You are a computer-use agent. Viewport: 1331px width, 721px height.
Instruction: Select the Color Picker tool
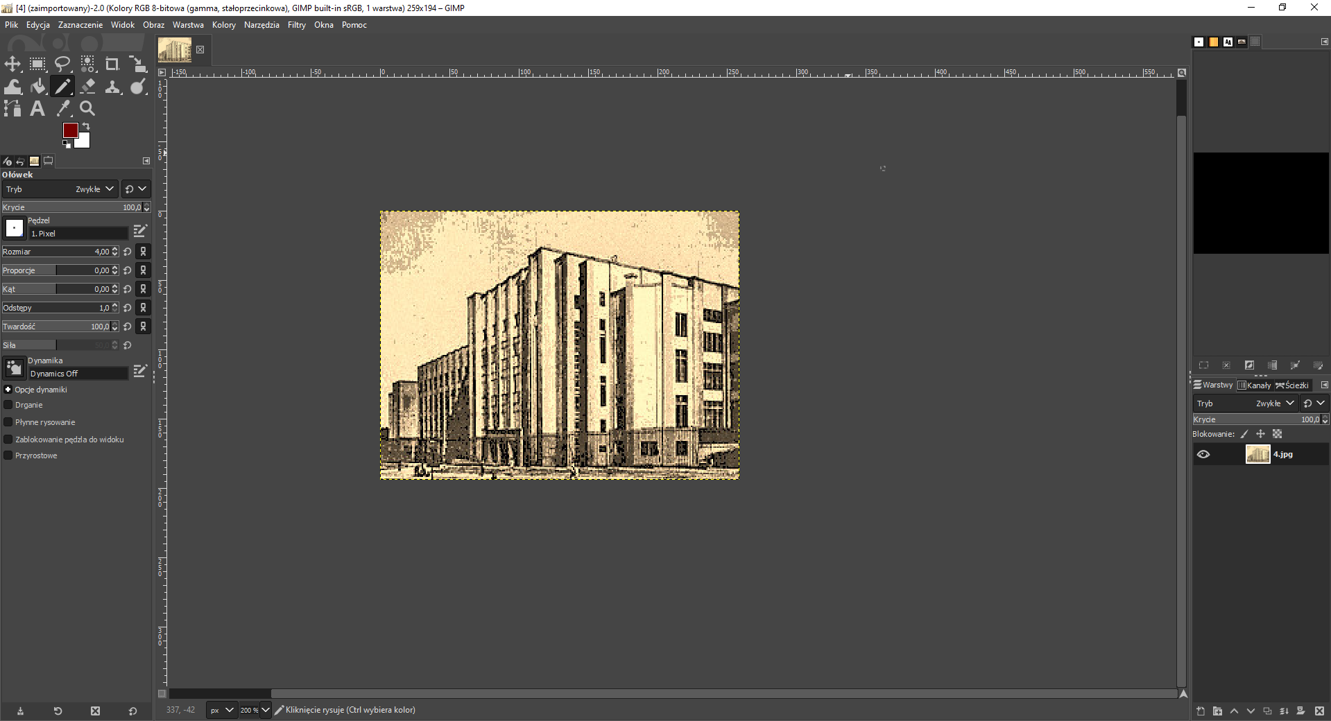63,108
